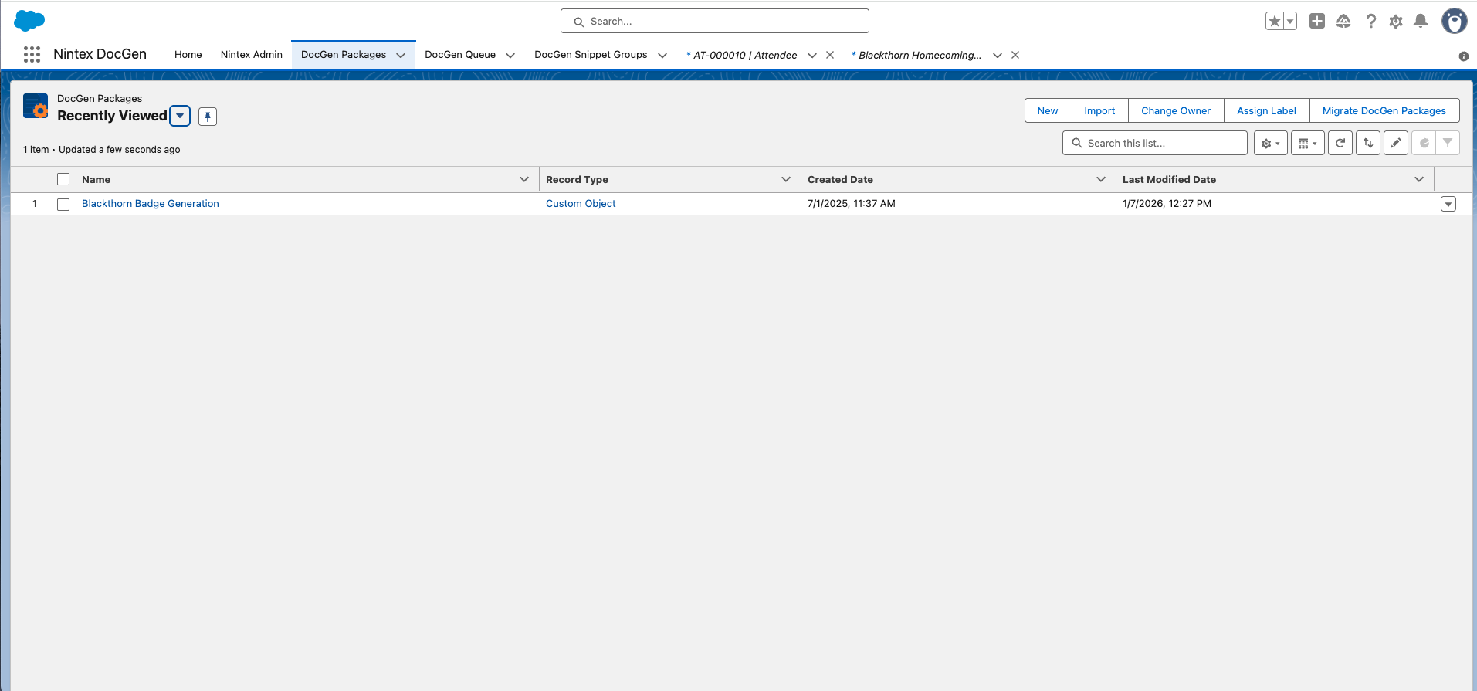Screen dimensions: 1477x691
Task: Open list view controls gear
Action: click(1270, 144)
